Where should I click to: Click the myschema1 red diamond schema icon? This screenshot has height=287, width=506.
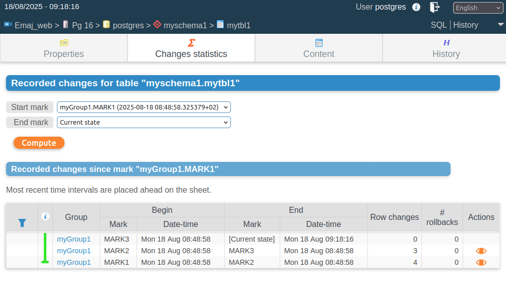(x=157, y=25)
